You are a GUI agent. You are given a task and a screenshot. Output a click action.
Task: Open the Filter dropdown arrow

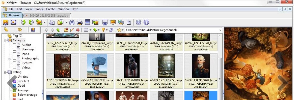tap(107, 30)
